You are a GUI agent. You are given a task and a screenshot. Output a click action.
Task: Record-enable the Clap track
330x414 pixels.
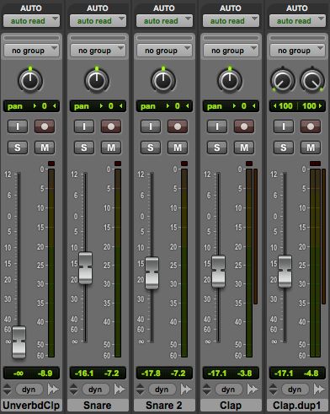(244, 126)
